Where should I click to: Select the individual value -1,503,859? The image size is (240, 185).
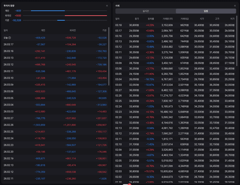pos(39,125)
